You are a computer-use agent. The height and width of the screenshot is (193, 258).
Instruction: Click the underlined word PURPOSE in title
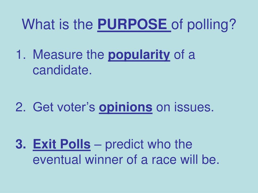pyautogui.click(x=132, y=24)
